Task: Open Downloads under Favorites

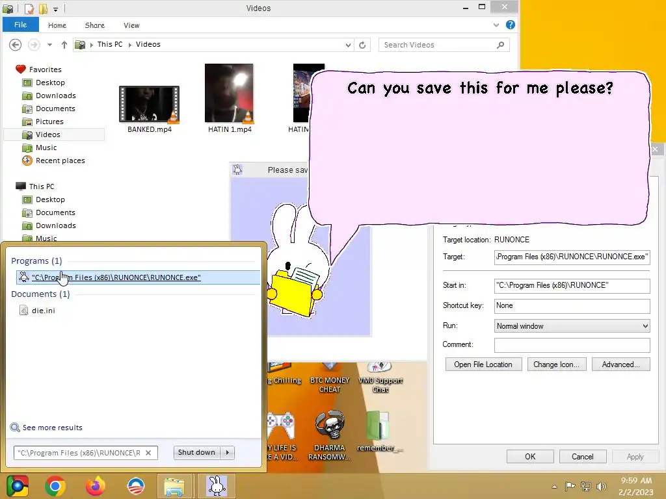Action: coord(49,96)
